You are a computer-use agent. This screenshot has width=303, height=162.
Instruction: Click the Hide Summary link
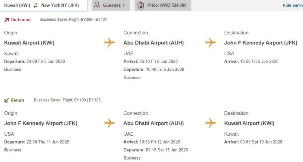[292, 6]
